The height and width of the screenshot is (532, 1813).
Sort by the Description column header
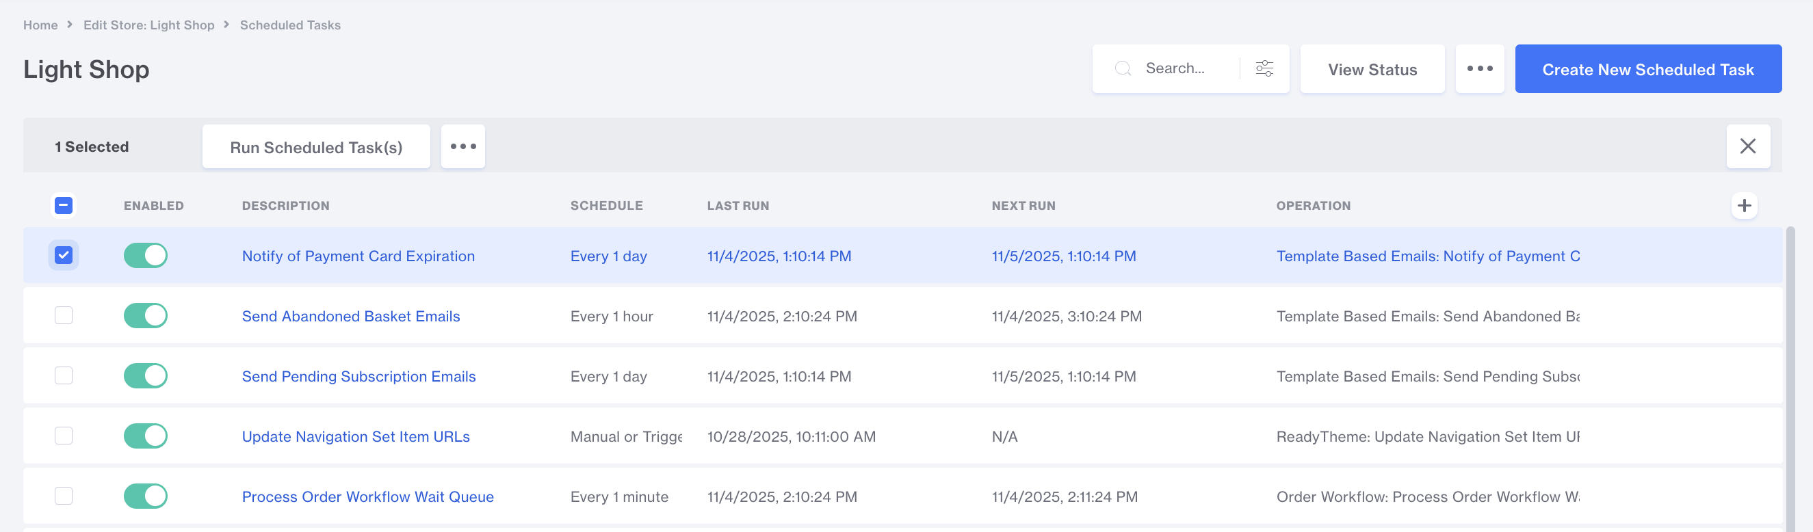click(285, 205)
